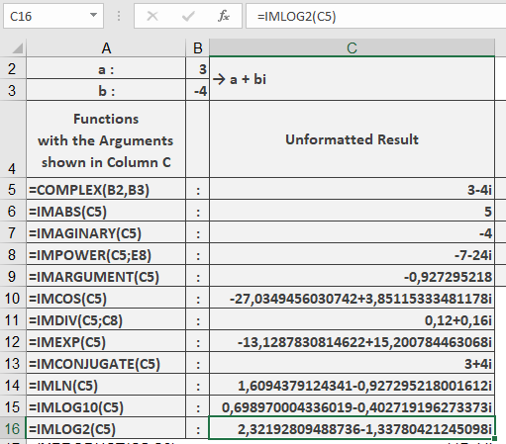Click the fill handle of cell C16
The width and height of the screenshot is (506, 444).
[x=494, y=438]
